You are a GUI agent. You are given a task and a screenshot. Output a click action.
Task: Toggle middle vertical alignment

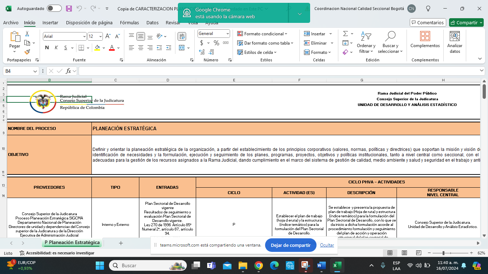click(141, 36)
